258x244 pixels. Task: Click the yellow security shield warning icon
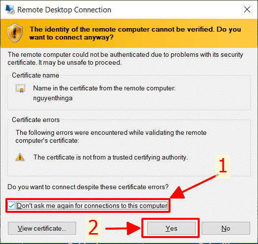pos(15,33)
